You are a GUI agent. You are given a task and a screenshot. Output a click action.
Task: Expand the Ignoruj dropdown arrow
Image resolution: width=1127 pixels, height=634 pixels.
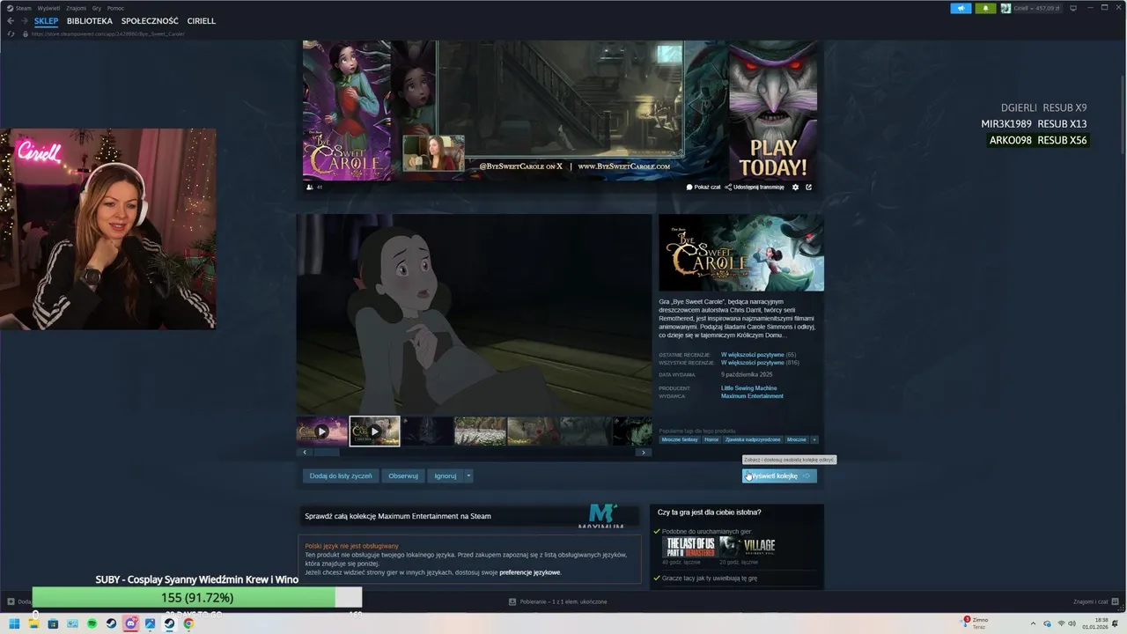click(468, 475)
